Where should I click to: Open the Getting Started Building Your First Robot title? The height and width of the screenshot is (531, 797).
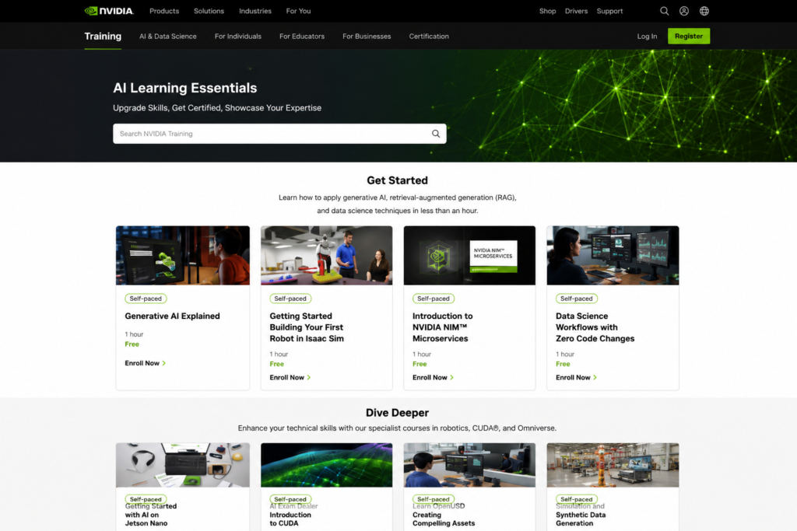click(307, 327)
